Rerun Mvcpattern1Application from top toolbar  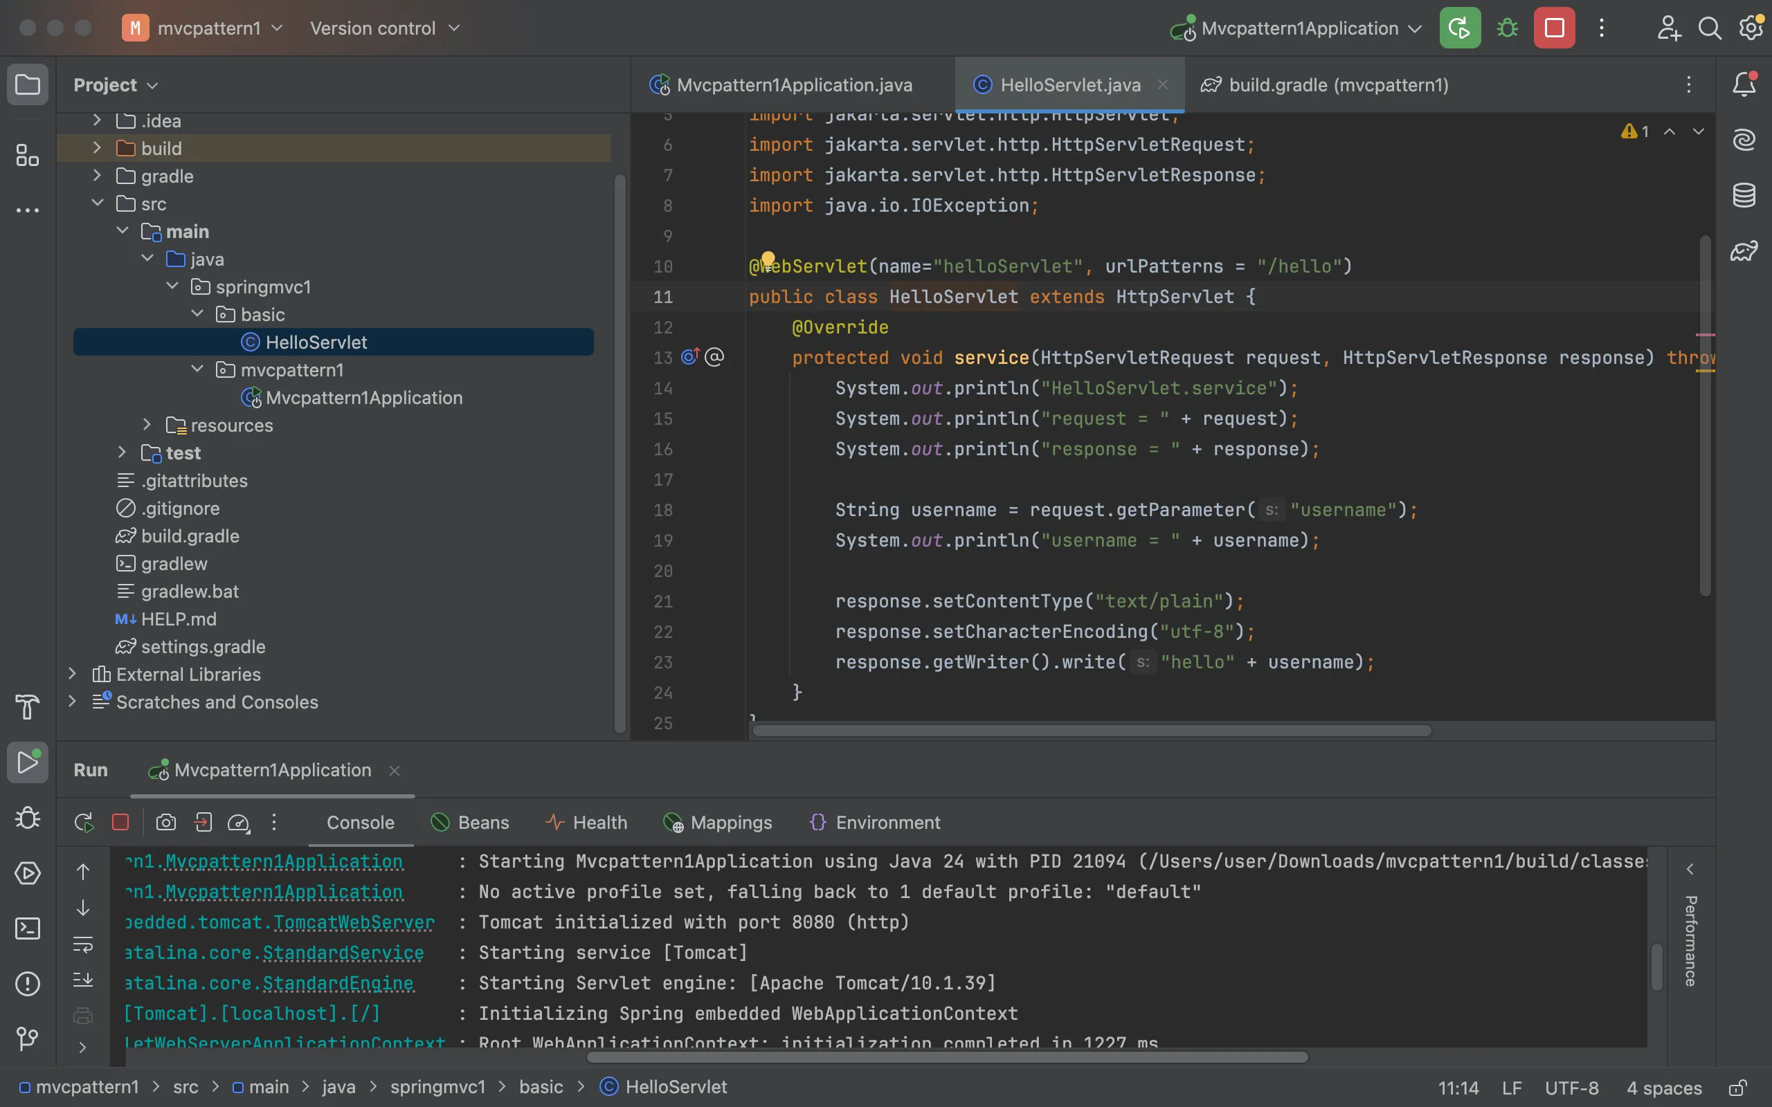coord(1459,28)
